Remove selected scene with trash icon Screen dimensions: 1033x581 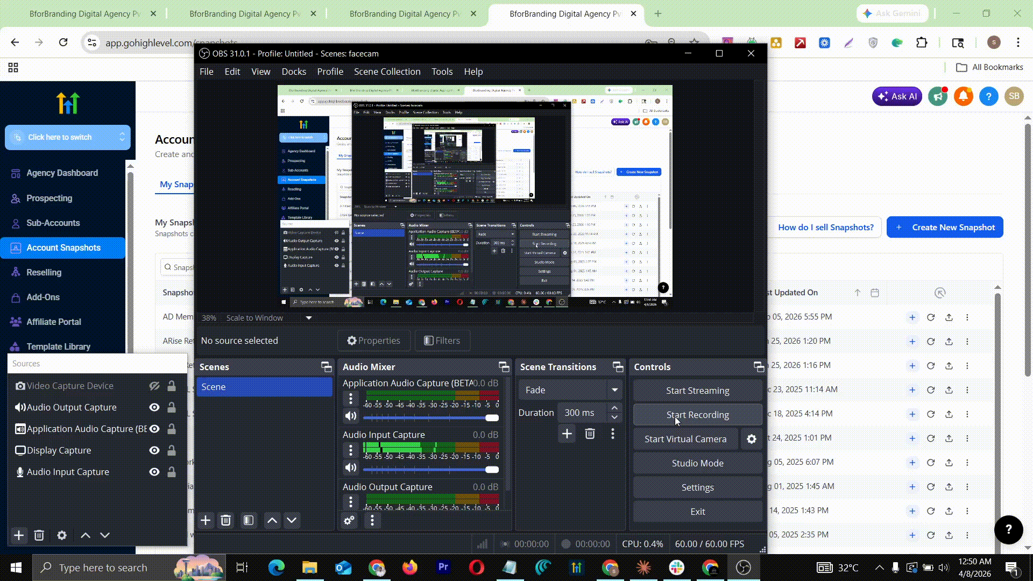coord(226,520)
